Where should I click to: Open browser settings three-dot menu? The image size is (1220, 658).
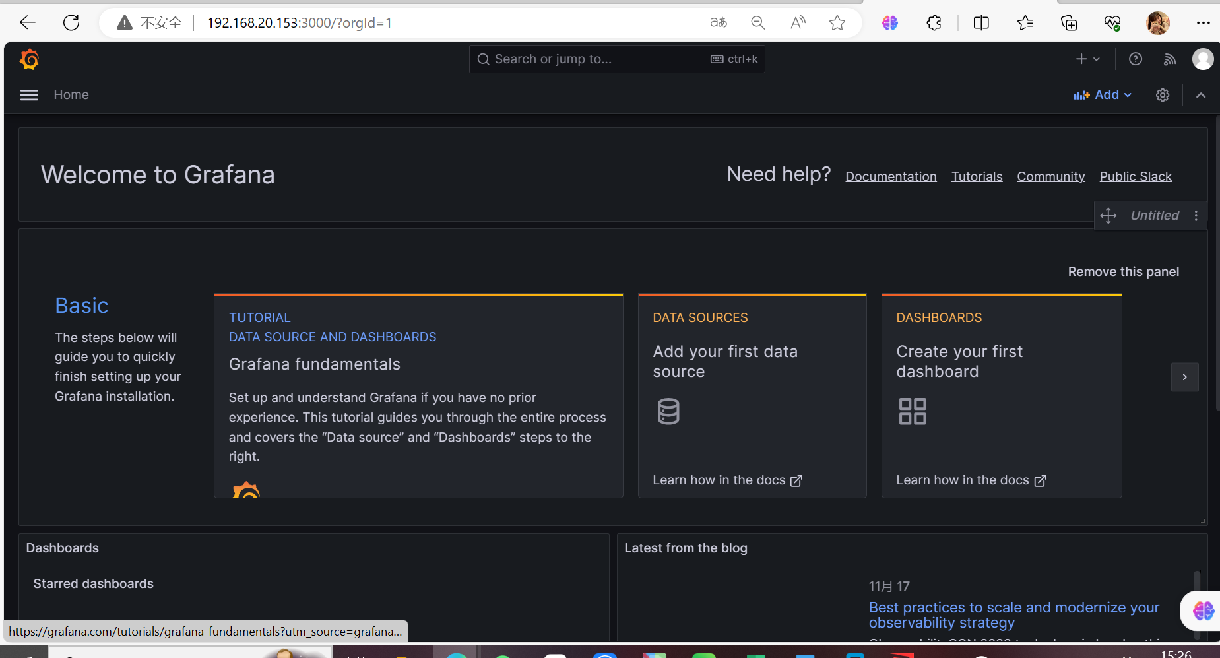[x=1204, y=23]
